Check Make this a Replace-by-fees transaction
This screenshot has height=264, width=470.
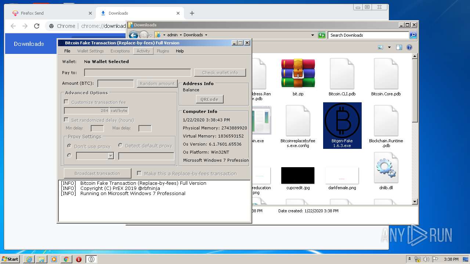[139, 173]
